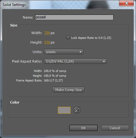The width and height of the screenshot is (136, 138).
Task: Click the Make Comp Size button
Action: [x=68, y=90]
